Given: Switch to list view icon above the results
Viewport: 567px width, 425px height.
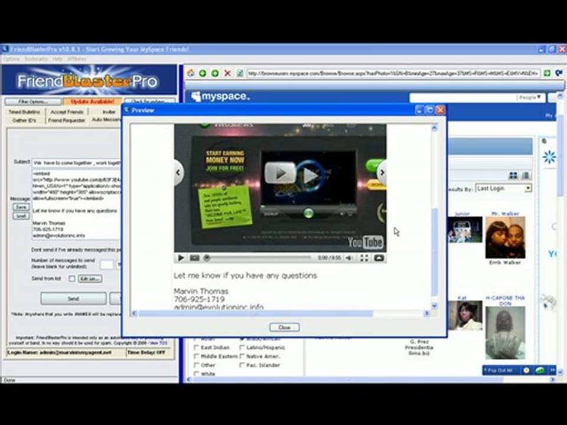Looking at the screenshot, I should [x=526, y=176].
